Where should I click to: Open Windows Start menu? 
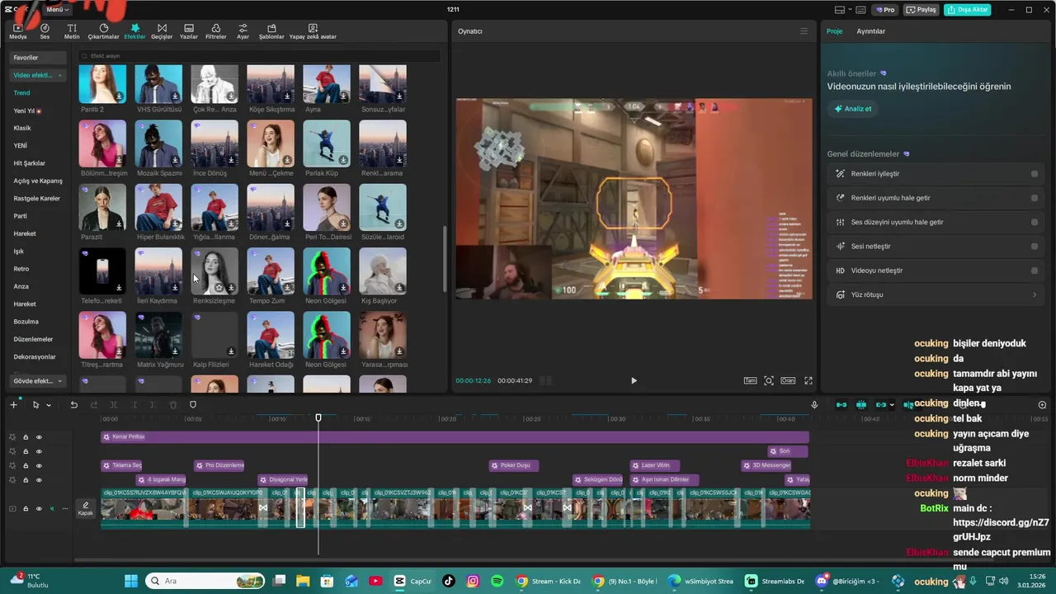(x=131, y=581)
